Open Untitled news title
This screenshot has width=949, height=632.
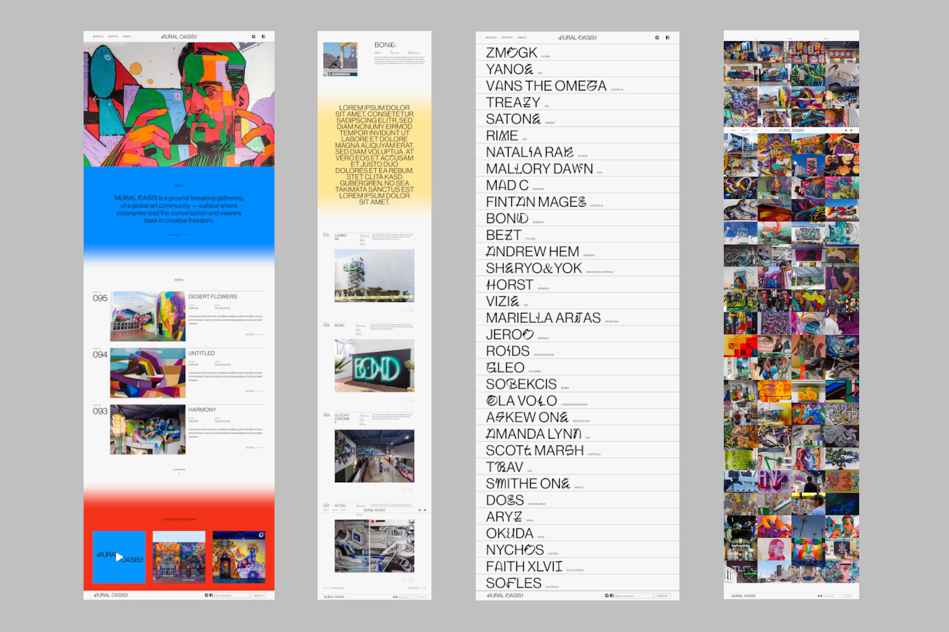[201, 353]
